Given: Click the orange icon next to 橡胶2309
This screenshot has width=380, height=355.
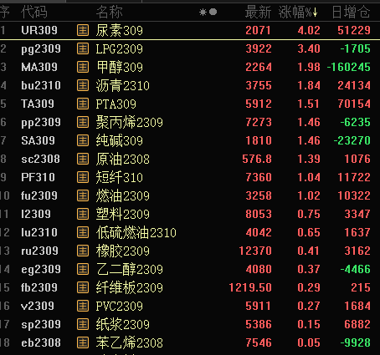Looking at the screenshot, I should (x=83, y=251).
